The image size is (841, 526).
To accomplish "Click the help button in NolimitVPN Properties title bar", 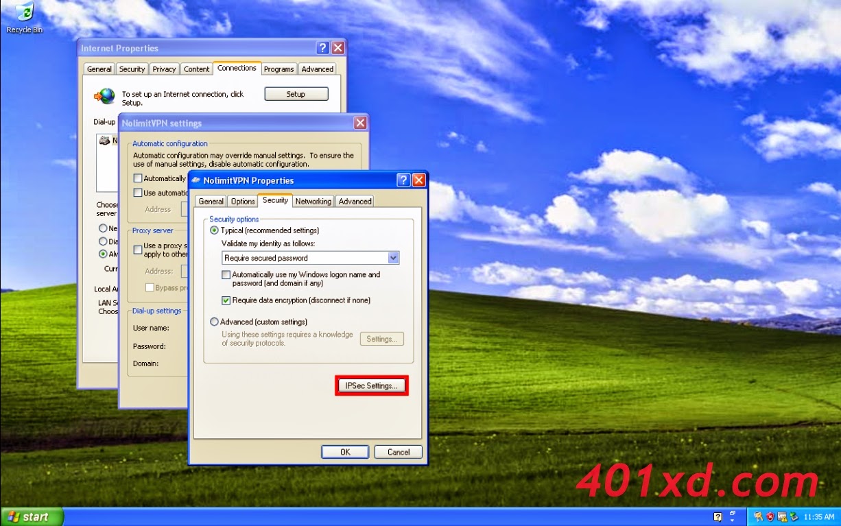I will tap(403, 180).
